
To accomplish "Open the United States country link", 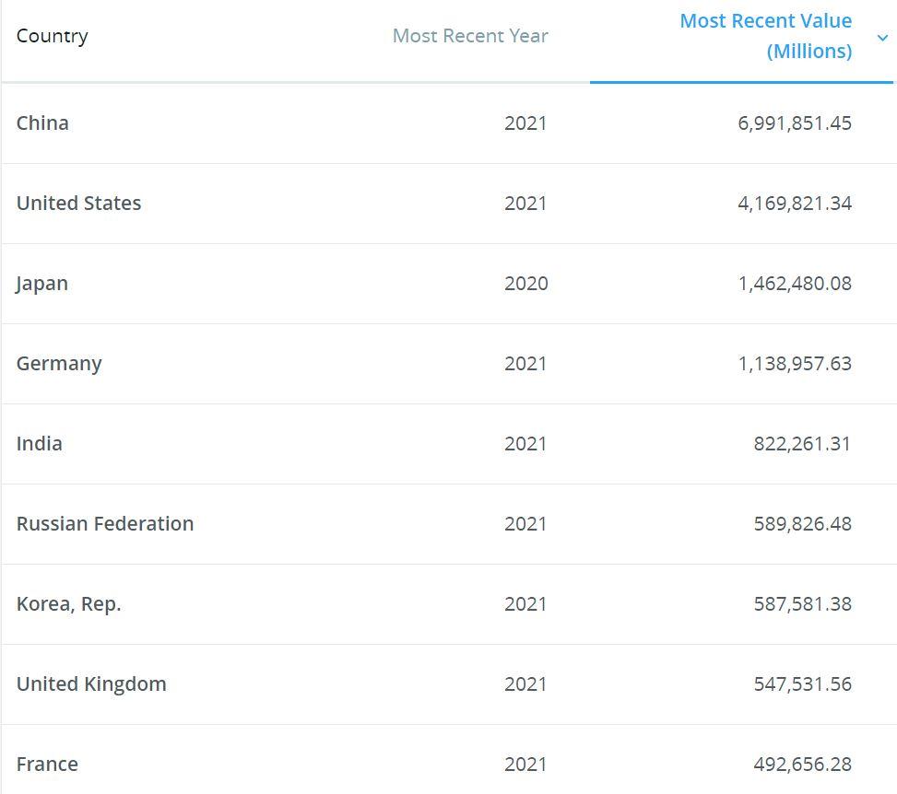I will coord(78,203).
